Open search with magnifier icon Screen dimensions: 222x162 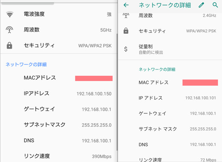pos(215,5)
